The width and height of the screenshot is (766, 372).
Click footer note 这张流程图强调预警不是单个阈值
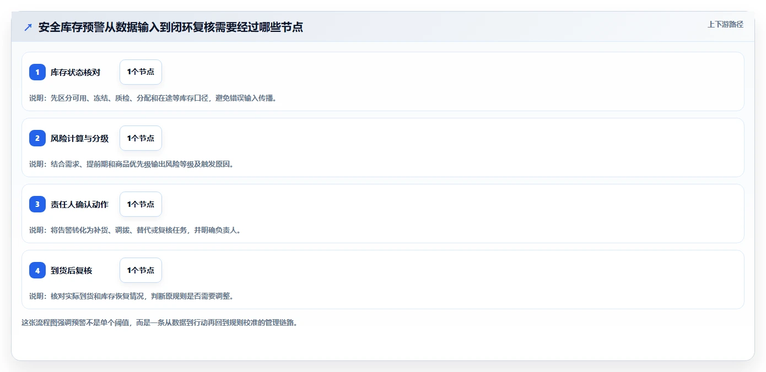pos(160,322)
